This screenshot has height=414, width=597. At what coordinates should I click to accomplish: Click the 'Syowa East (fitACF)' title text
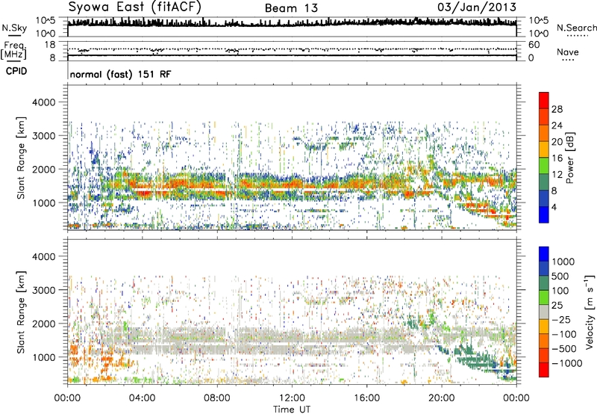tap(135, 7)
